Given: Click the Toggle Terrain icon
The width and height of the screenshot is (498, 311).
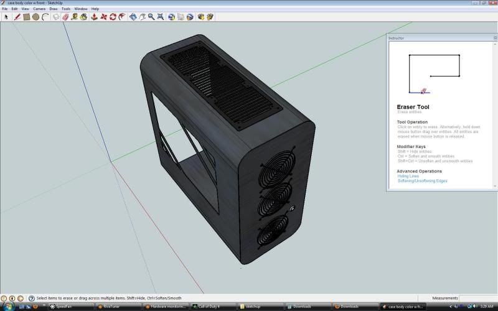Looking at the screenshot, I should 181,17.
